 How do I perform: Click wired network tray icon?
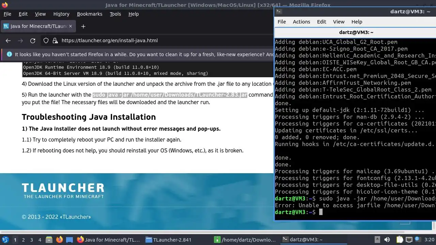point(409,240)
